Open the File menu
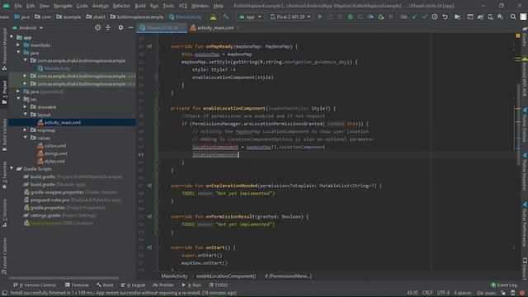 (x=18, y=6)
